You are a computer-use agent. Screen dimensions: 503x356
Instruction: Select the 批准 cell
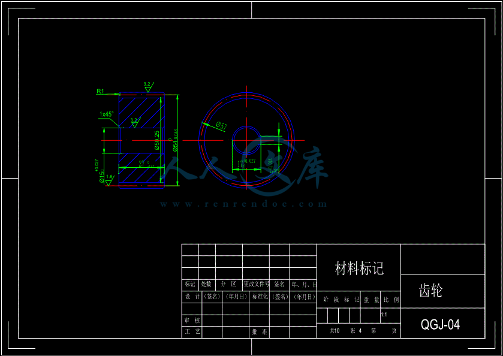[260, 332]
